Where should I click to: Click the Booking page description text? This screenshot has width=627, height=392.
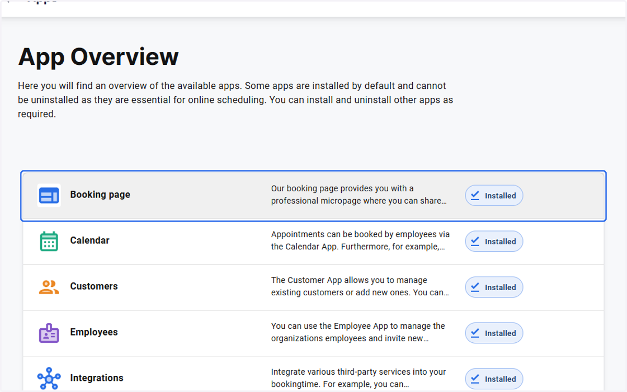point(359,194)
